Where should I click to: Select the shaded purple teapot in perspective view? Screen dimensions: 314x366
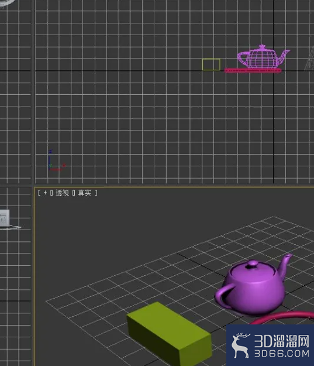(254, 285)
